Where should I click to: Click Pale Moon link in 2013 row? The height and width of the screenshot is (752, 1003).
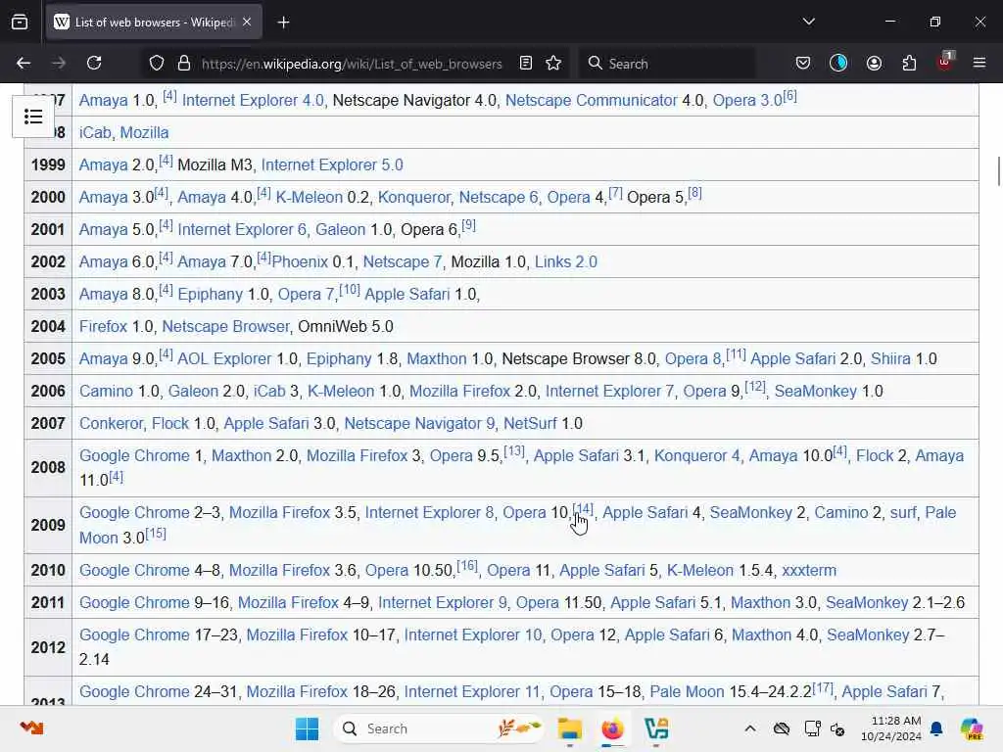[x=687, y=692]
